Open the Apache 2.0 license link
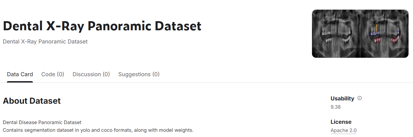This screenshot has width=413, height=137. (x=343, y=130)
